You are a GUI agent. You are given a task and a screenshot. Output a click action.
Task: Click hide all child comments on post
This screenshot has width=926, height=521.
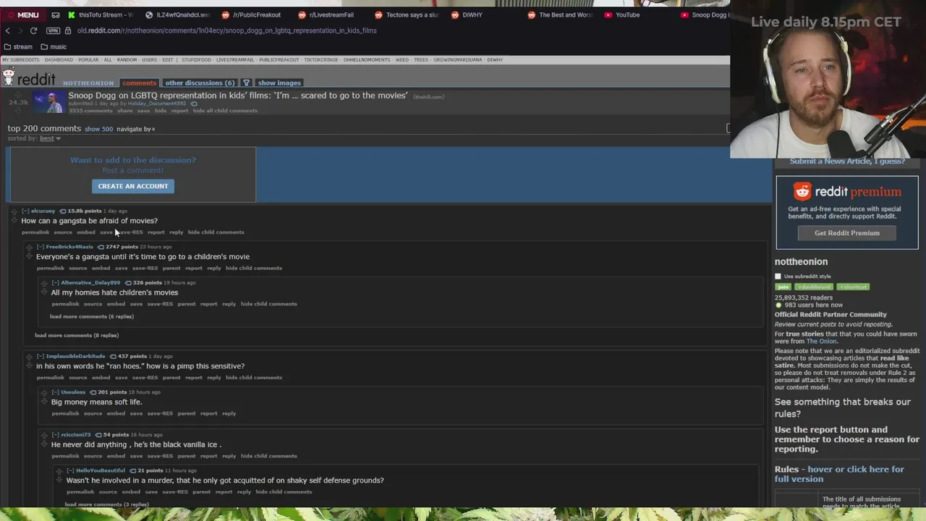(225, 111)
